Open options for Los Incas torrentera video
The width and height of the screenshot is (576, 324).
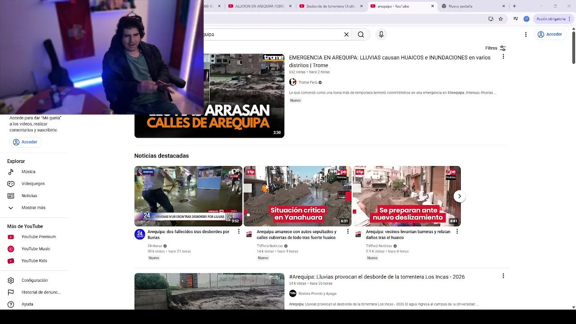[x=503, y=276]
